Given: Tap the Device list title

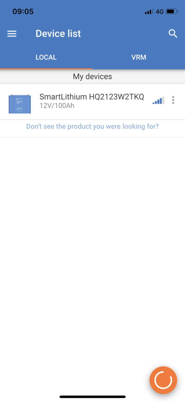Looking at the screenshot, I should tap(58, 33).
